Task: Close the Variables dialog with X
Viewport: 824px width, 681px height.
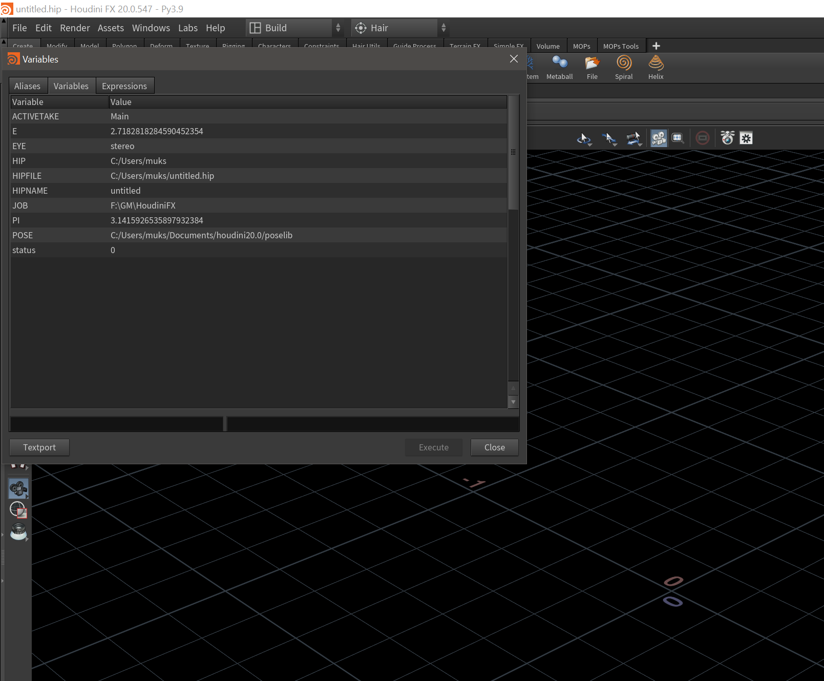Action: [x=514, y=59]
